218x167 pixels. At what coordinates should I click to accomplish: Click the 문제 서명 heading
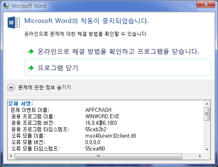[x=21, y=103]
